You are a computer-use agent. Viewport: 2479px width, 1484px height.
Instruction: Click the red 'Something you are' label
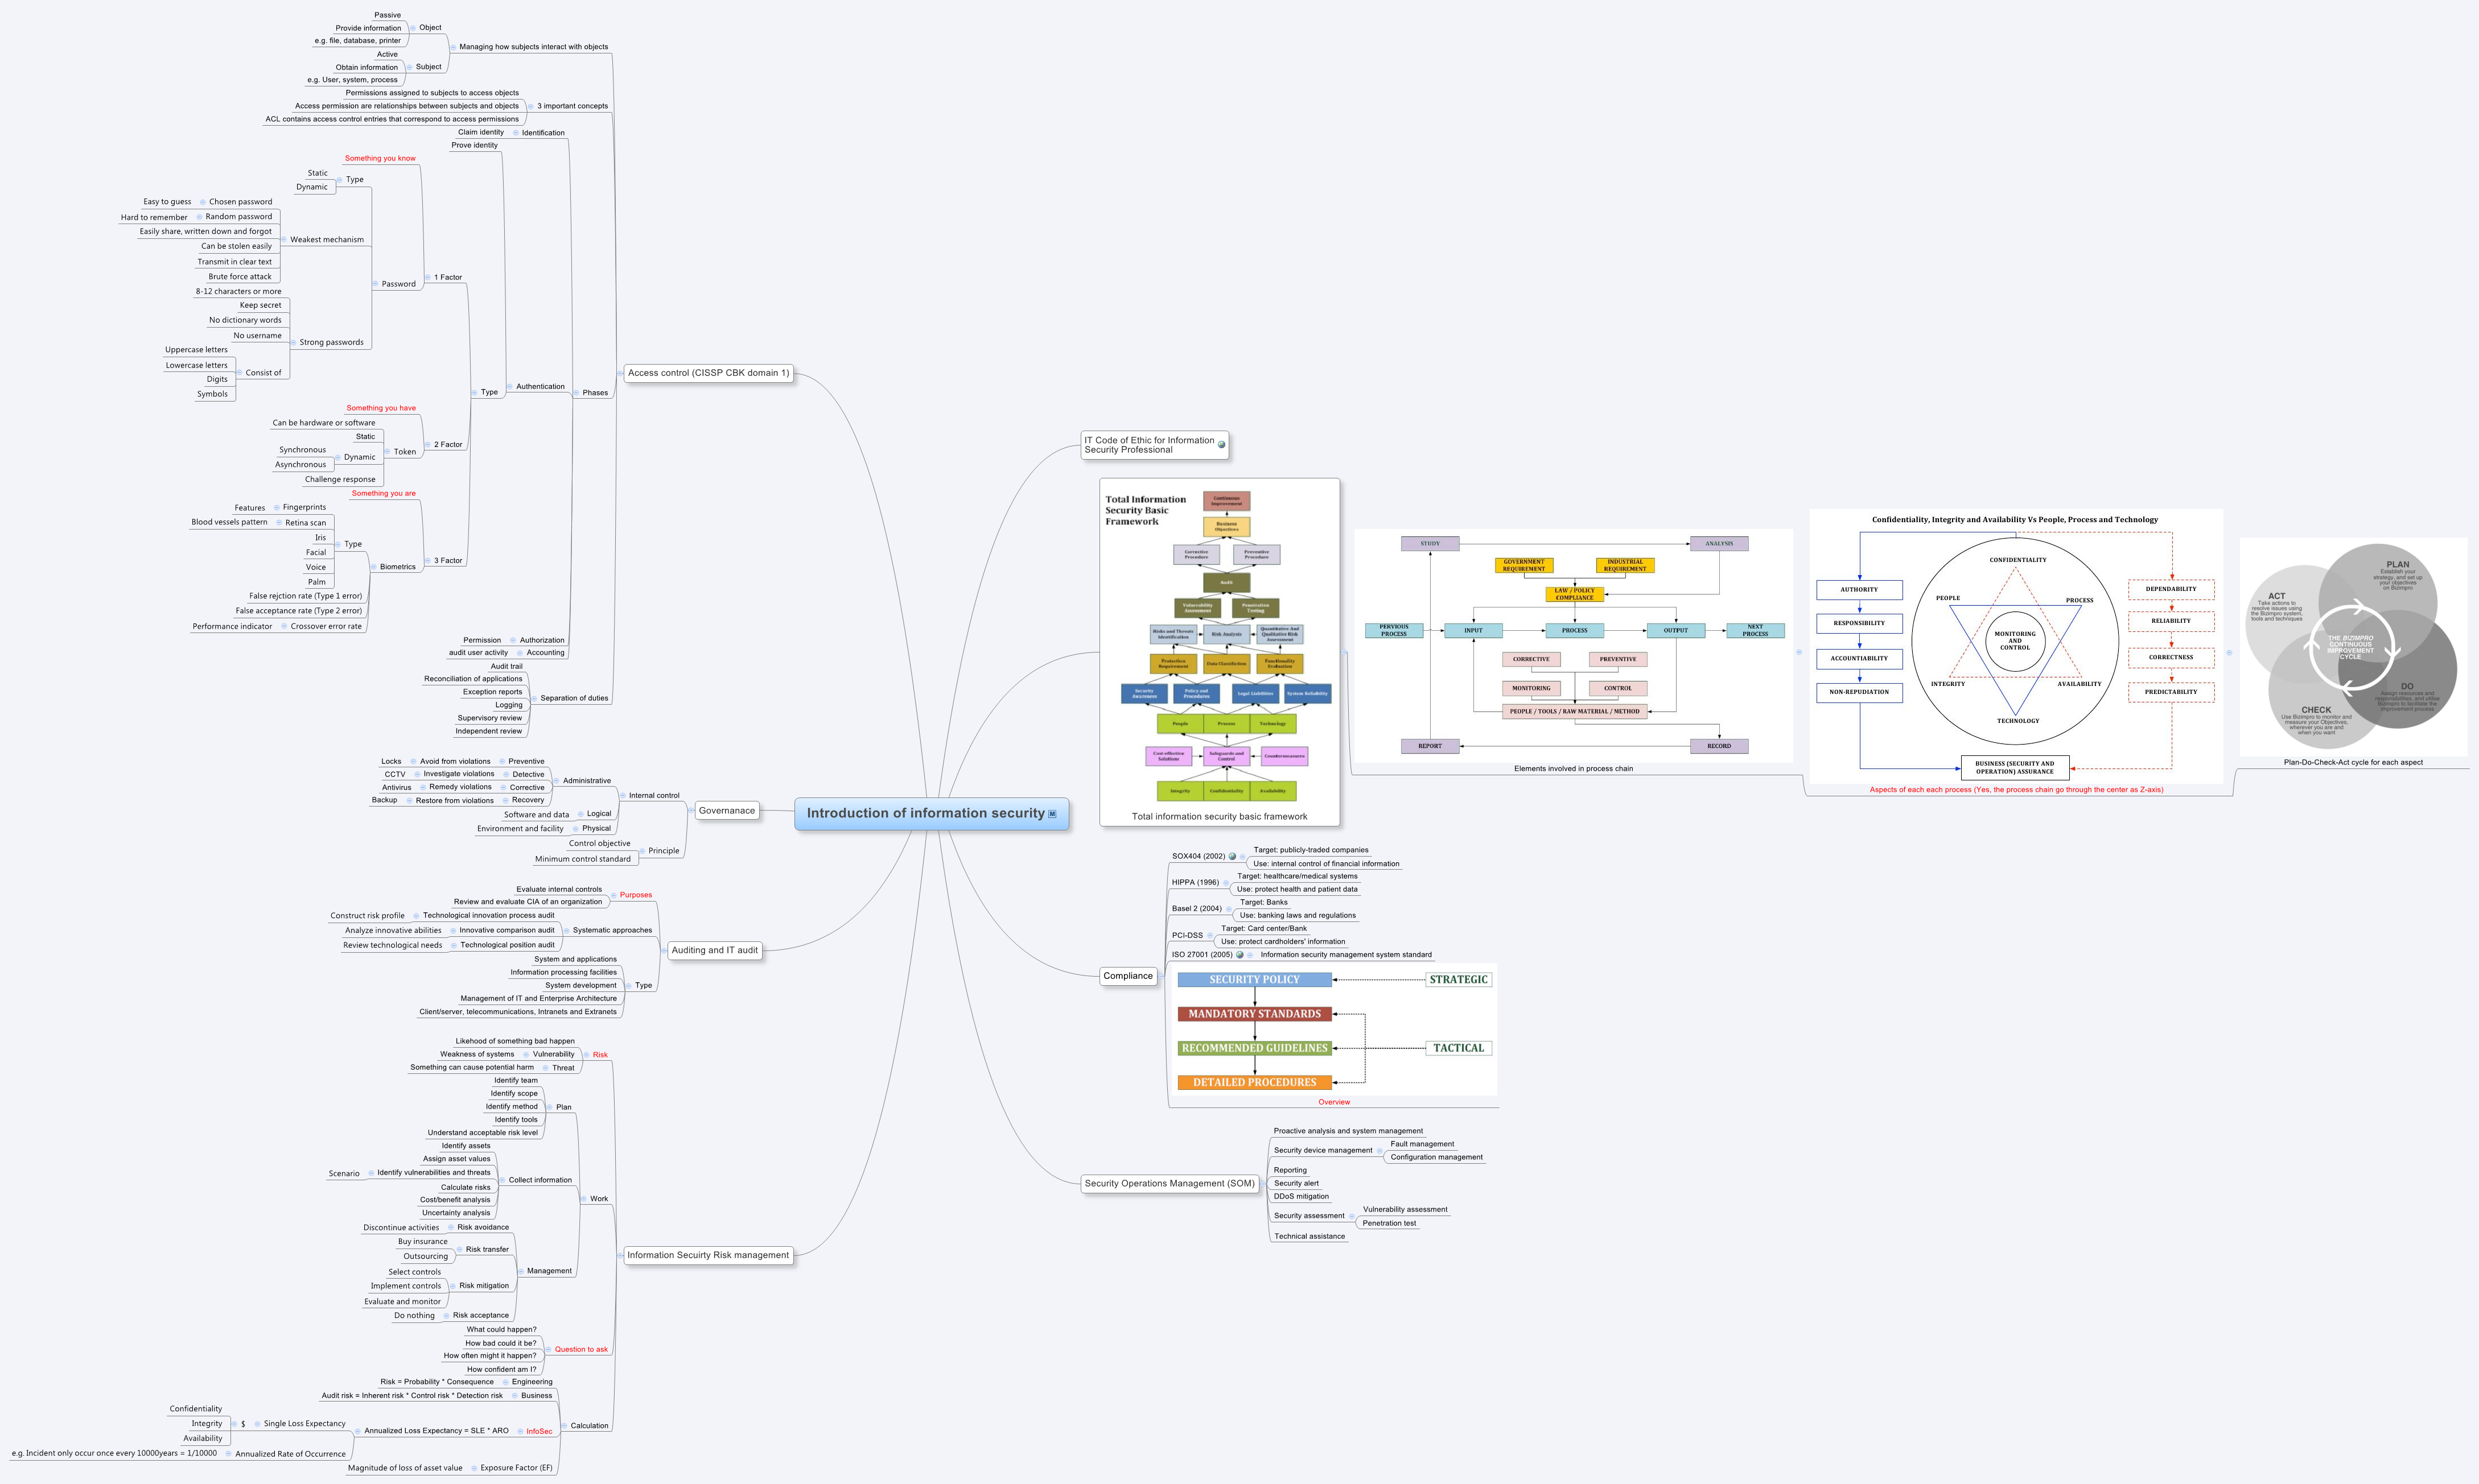[x=383, y=494]
